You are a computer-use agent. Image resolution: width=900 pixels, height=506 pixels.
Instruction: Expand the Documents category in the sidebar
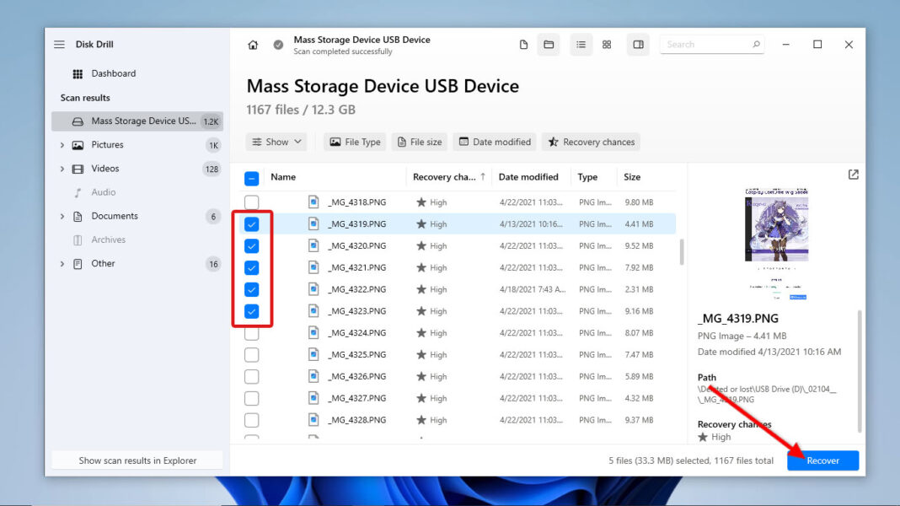61,216
